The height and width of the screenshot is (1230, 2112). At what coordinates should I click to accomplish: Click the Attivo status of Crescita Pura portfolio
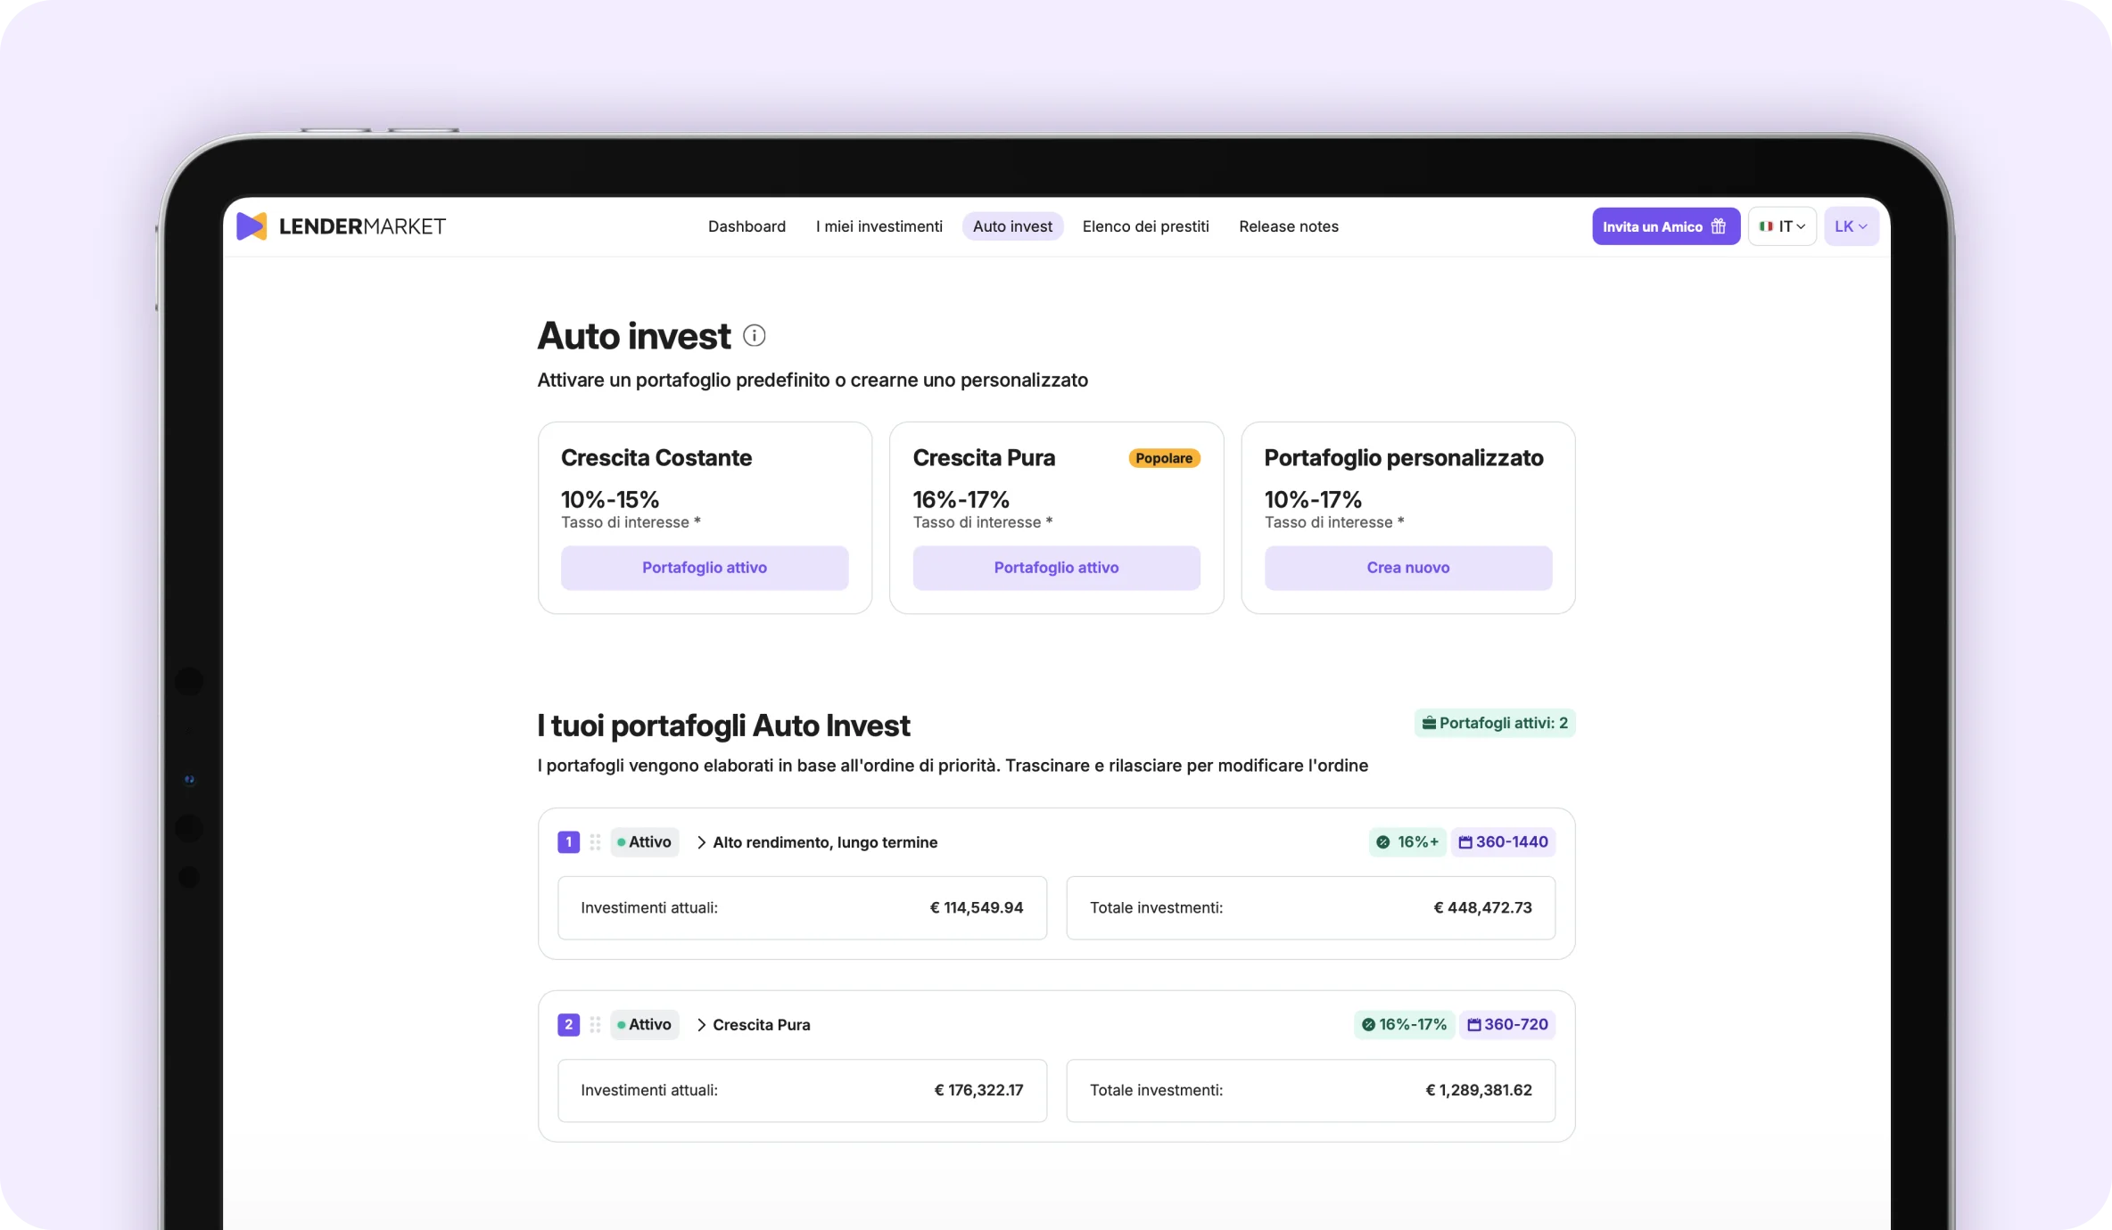(x=644, y=1025)
